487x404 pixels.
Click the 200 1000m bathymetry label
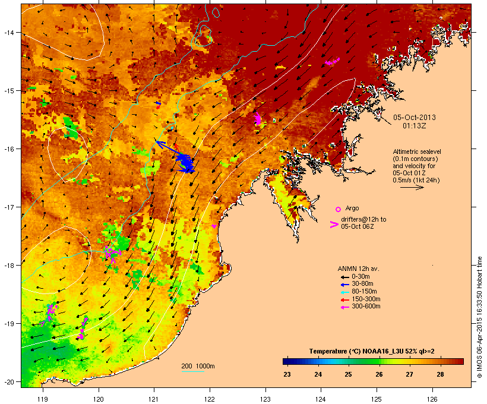pos(198,366)
